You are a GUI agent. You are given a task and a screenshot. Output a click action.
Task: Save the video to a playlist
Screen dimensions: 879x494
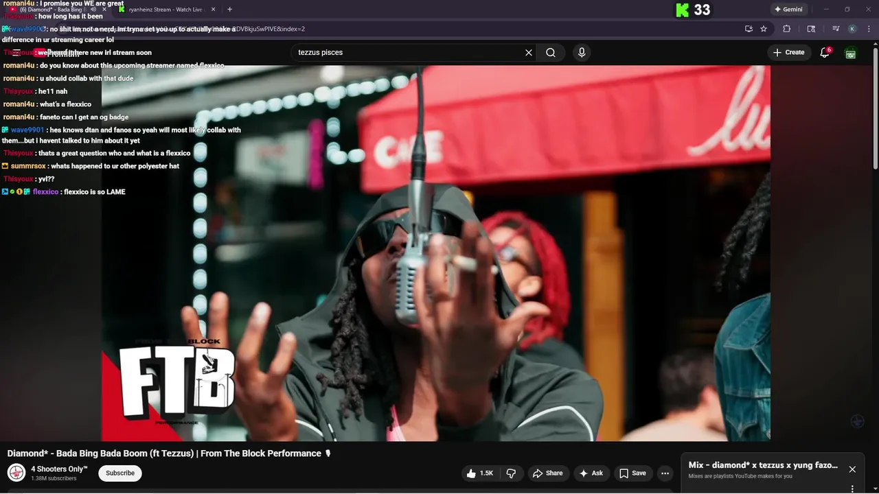tap(632, 473)
